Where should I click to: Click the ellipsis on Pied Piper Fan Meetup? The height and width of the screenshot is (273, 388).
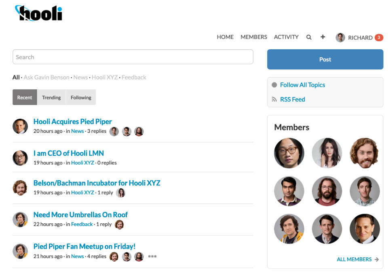(152, 256)
